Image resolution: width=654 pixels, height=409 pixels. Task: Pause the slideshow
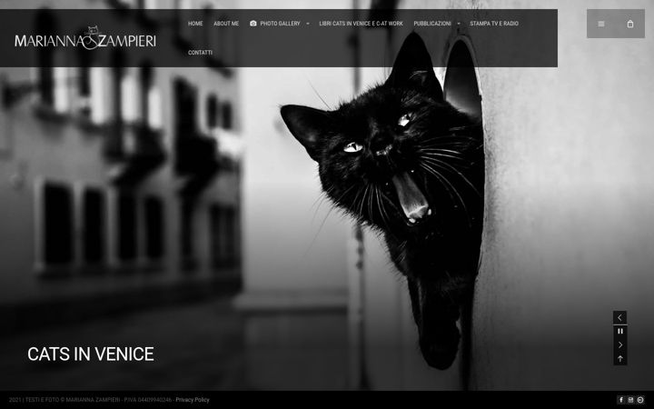tap(619, 331)
